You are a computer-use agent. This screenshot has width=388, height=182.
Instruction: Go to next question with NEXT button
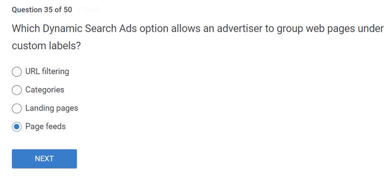pyautogui.click(x=44, y=158)
